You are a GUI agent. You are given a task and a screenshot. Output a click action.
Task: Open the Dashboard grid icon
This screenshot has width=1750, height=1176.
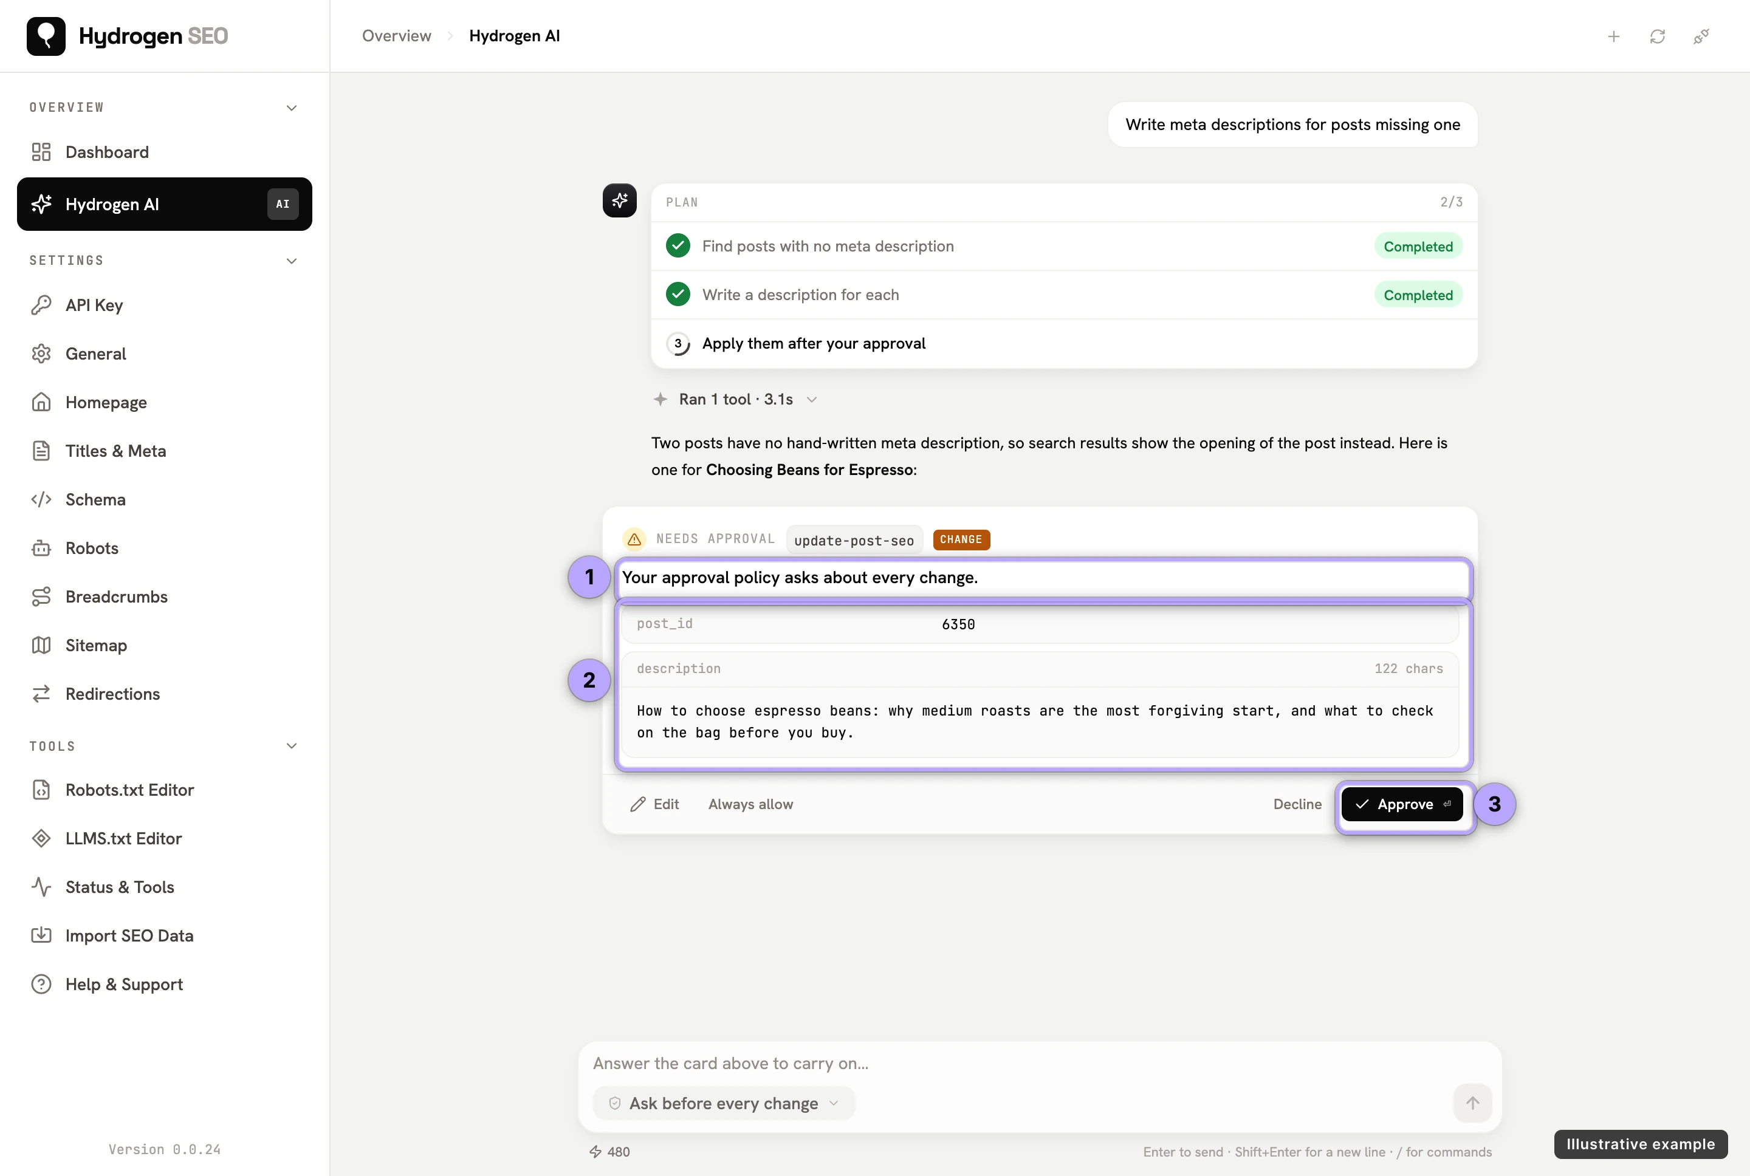(x=41, y=152)
